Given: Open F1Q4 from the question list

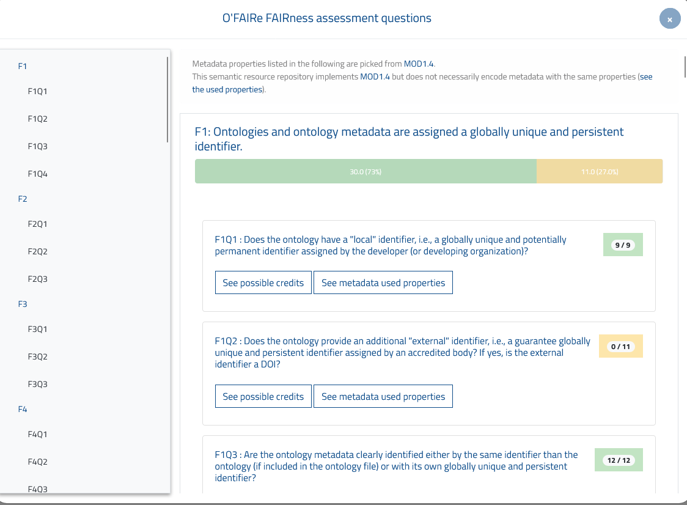Looking at the screenshot, I should (37, 174).
